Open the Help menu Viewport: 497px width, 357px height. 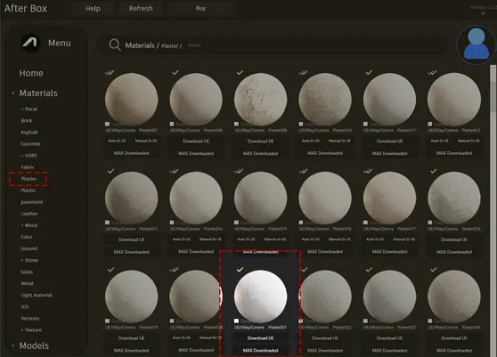click(x=93, y=9)
